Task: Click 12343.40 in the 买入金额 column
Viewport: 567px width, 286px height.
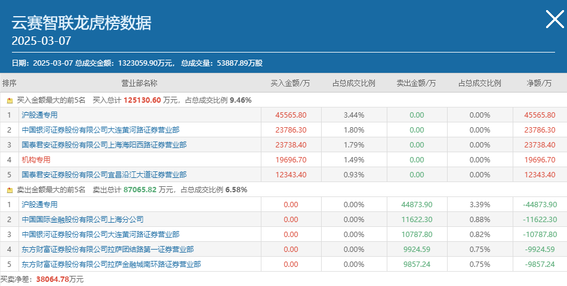Action: (x=291, y=174)
